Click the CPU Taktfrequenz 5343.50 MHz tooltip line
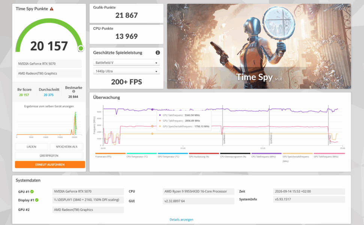The image size is (364, 225). coord(179,115)
